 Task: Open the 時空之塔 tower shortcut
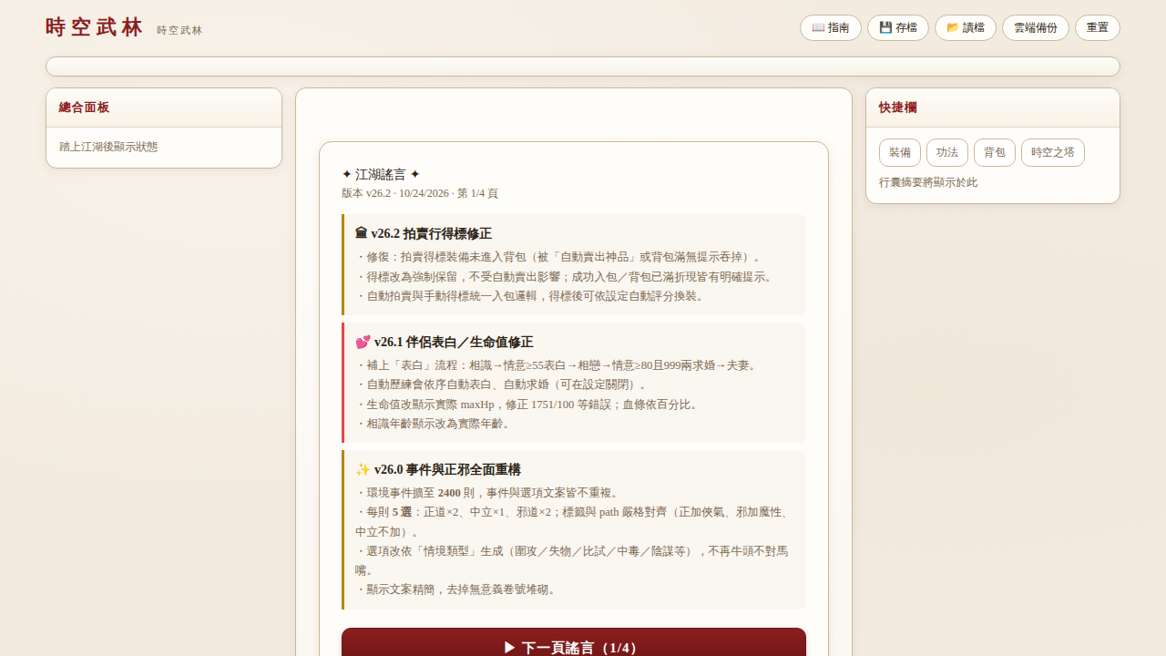point(1052,152)
